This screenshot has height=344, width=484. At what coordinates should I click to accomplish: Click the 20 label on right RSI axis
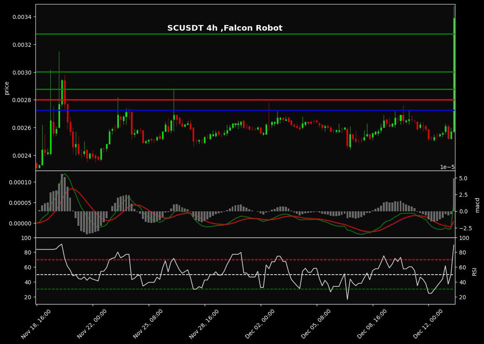click(462, 297)
